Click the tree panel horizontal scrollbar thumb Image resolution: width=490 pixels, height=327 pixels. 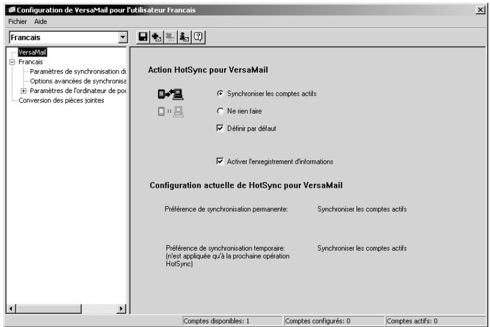(x=48, y=309)
